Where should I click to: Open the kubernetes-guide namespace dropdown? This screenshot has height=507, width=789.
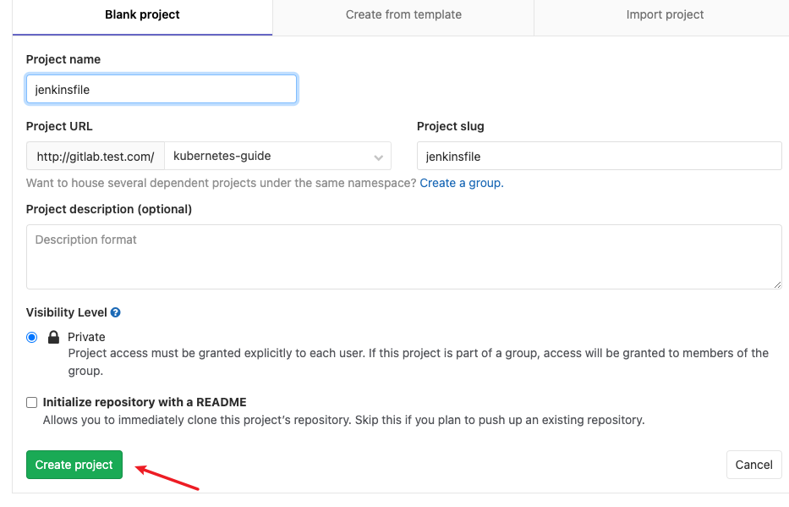coord(277,156)
